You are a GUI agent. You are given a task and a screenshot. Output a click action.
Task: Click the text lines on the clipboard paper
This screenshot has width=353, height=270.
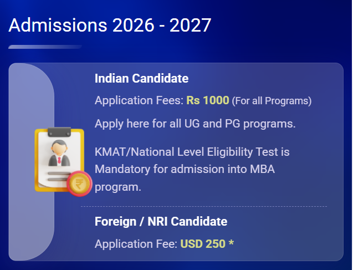pos(58,176)
